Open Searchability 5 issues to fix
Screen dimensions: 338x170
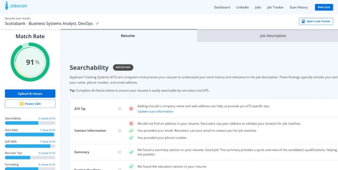pos(47,119)
